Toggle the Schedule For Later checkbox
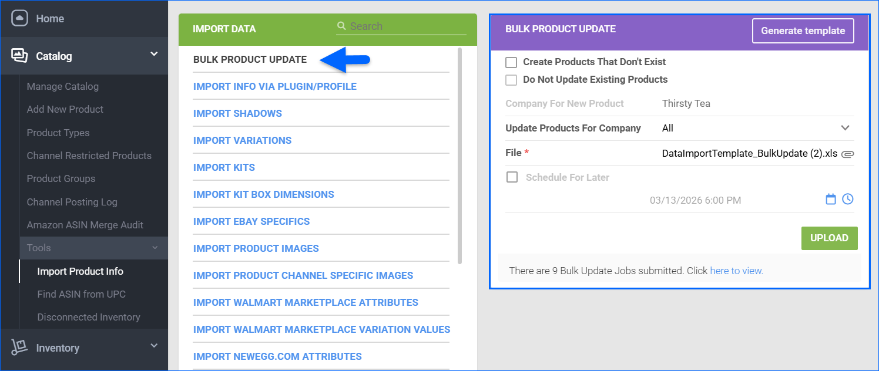The image size is (879, 371). pyautogui.click(x=512, y=177)
